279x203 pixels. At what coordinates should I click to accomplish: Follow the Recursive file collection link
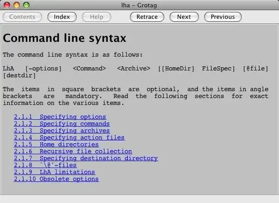[73, 151]
